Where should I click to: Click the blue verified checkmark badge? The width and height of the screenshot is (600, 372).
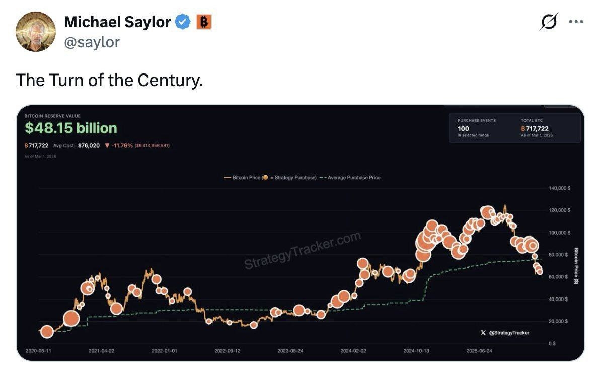pos(182,22)
